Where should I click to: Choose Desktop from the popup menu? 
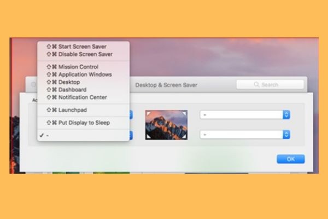[84, 82]
